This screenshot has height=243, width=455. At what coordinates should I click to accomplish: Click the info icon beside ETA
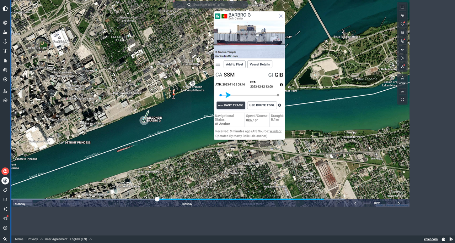point(281,85)
